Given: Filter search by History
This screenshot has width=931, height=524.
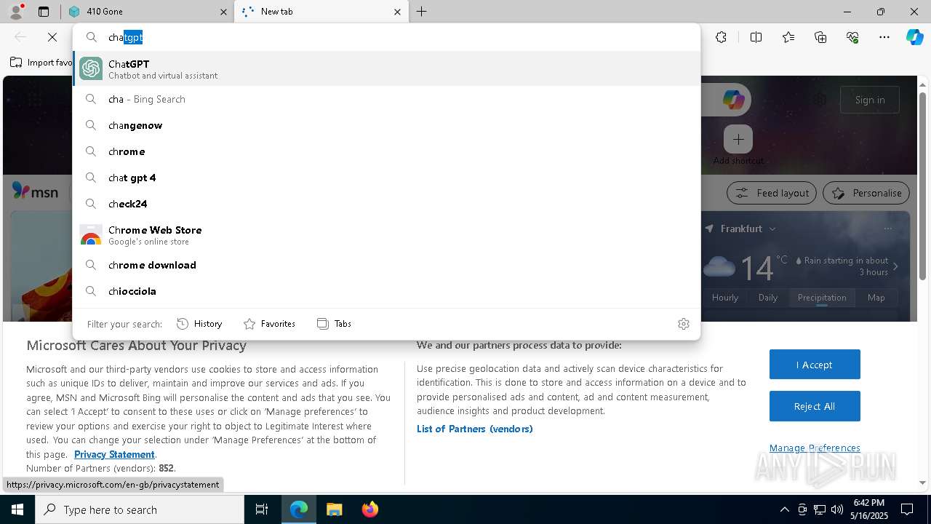Looking at the screenshot, I should (x=199, y=324).
